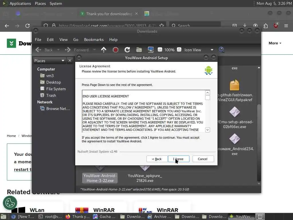Viewport: 293px width, 220px height.
Task: Click the license agreement text box
Action: (144, 111)
